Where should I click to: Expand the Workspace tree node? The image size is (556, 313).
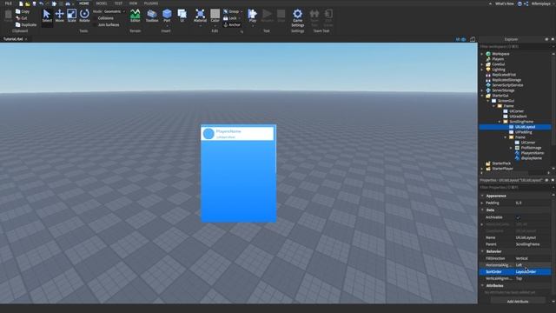pos(482,54)
